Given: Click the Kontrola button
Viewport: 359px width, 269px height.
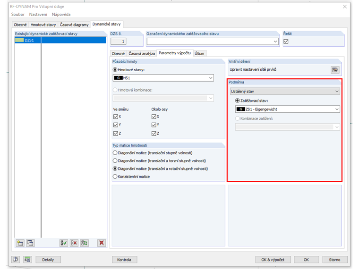Looking at the screenshot, I should pyautogui.click(x=124, y=260).
